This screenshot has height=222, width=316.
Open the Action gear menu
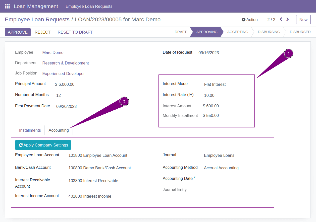250,20
